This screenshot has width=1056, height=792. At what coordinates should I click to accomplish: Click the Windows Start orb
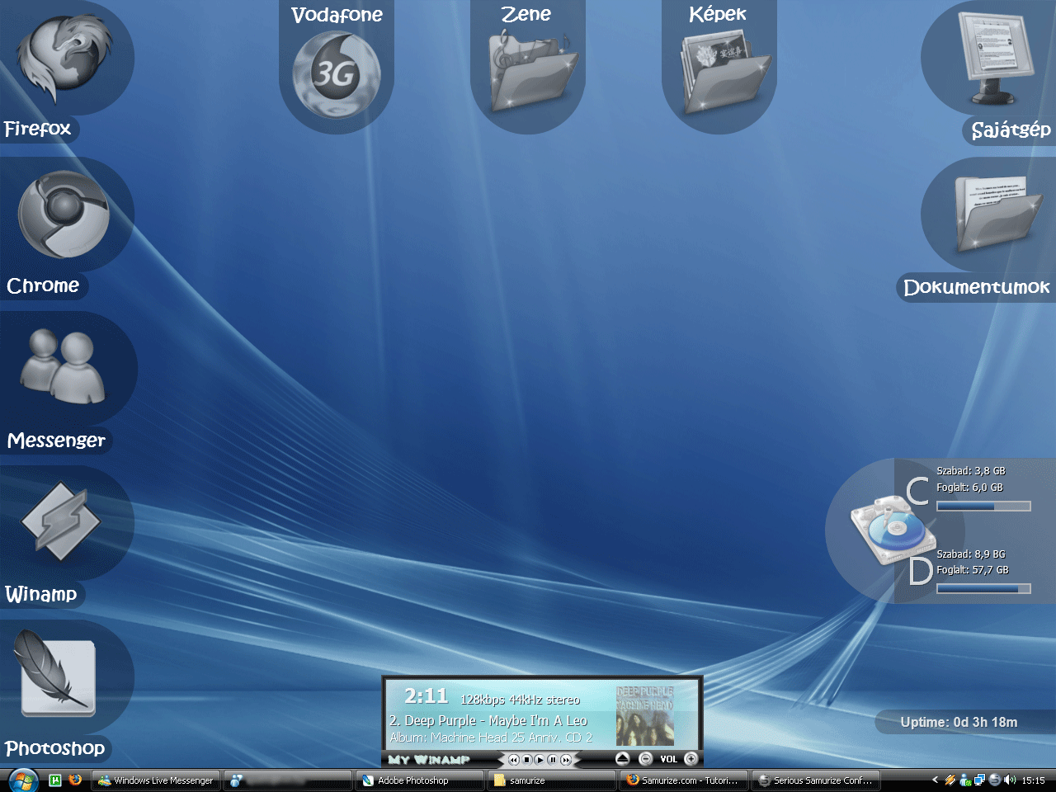(x=23, y=780)
